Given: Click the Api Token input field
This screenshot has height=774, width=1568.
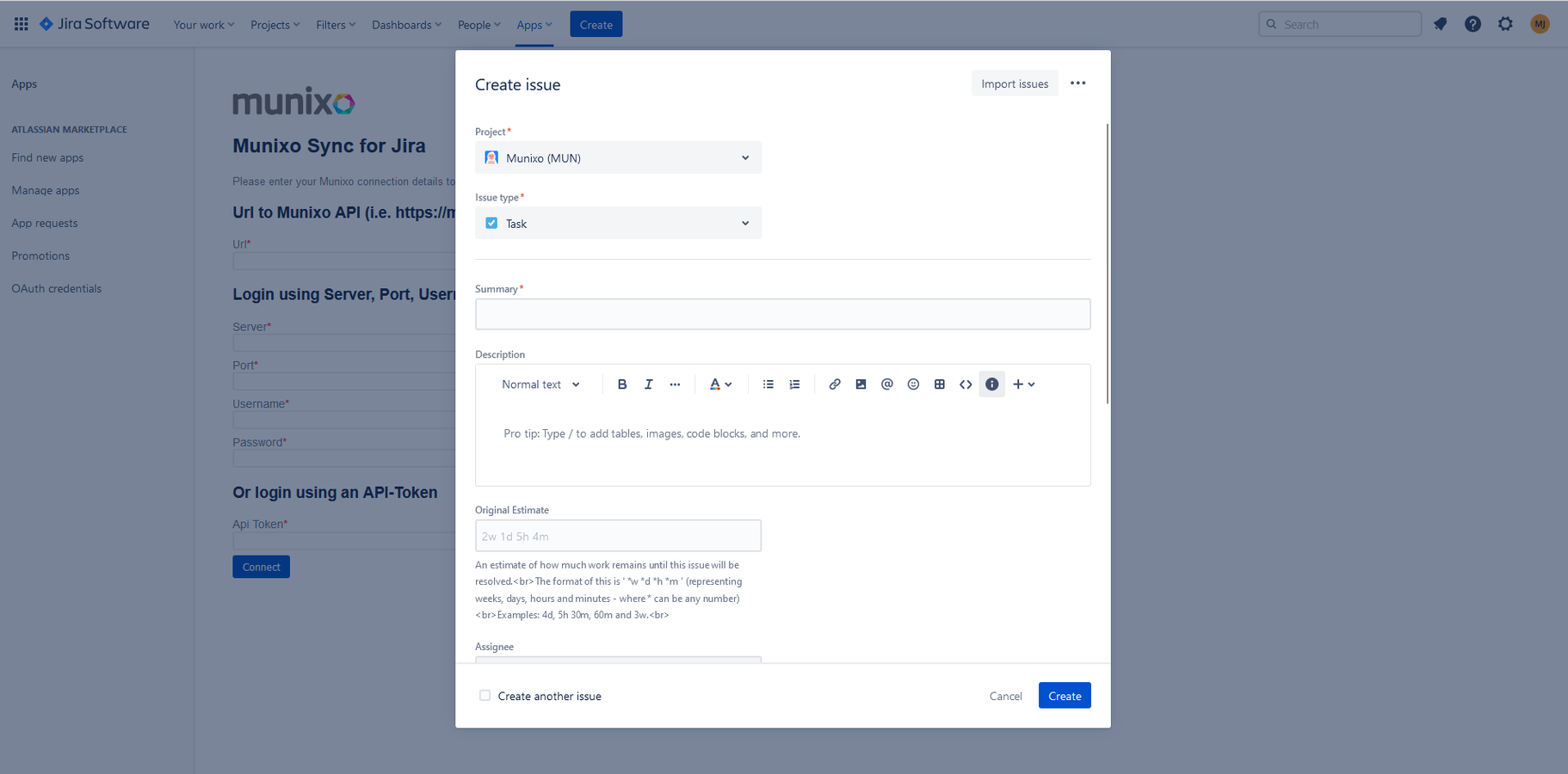Looking at the screenshot, I should (344, 541).
